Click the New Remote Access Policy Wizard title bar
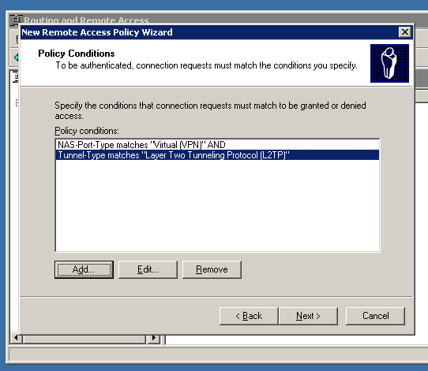This screenshot has height=371, width=428. (208, 32)
